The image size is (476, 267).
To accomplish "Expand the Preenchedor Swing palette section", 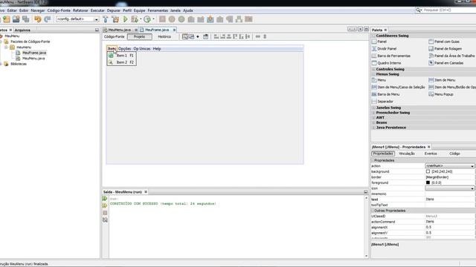I will [x=374, y=113].
